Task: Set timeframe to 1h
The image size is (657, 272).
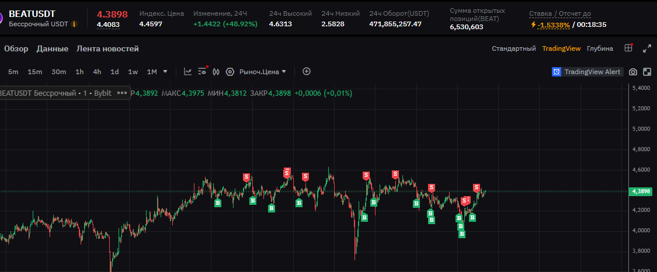Action: [x=79, y=72]
